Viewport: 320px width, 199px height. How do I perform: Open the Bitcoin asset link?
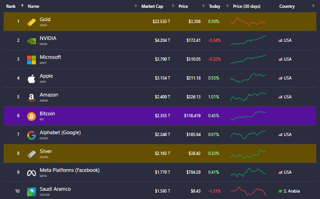pyautogui.click(x=47, y=114)
